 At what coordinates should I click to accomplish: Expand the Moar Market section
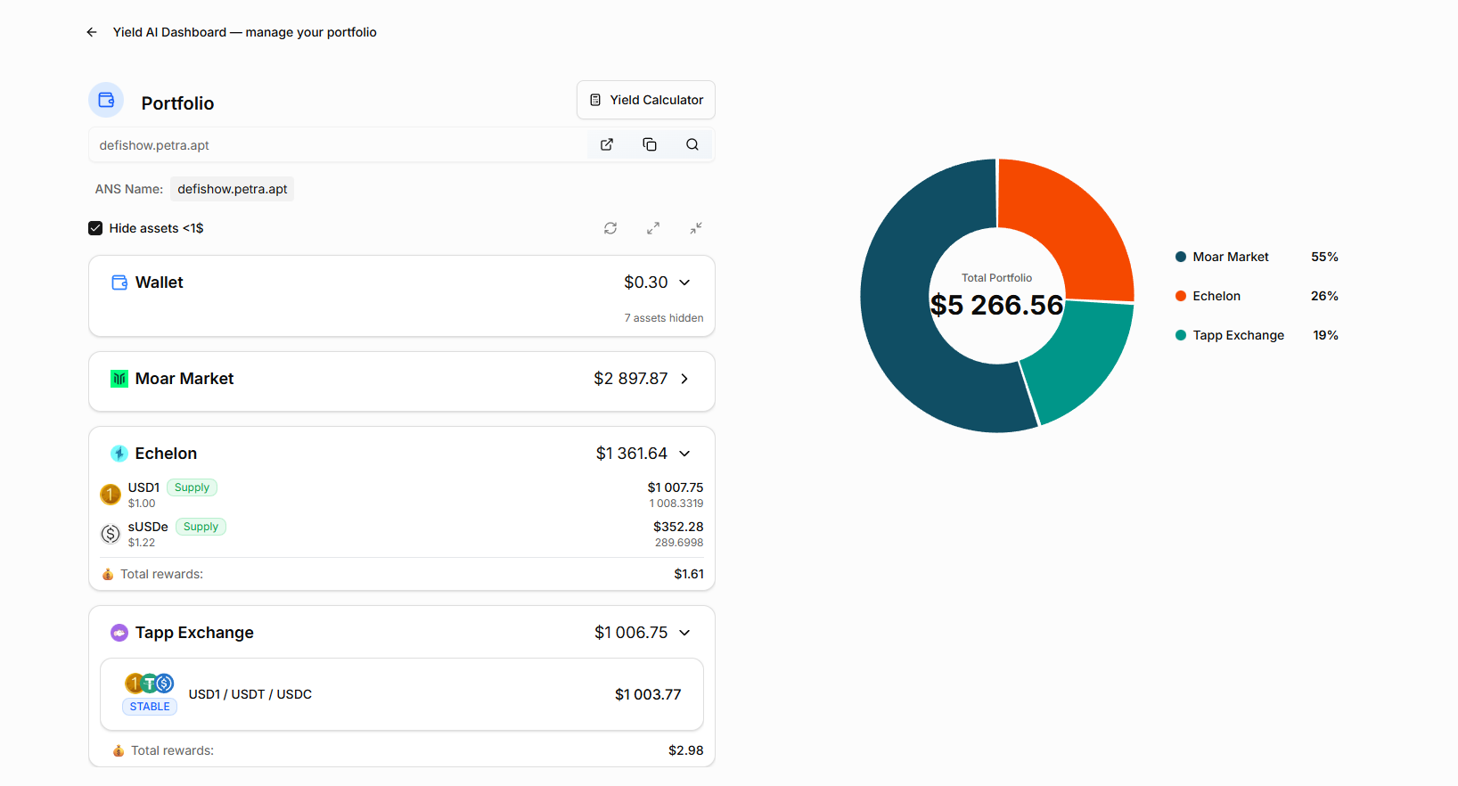(x=684, y=379)
